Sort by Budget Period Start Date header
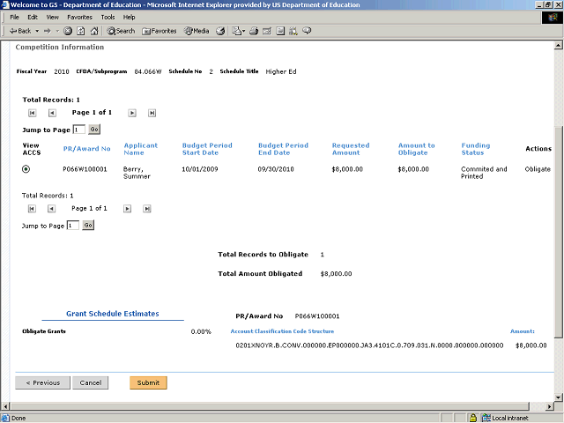The width and height of the screenshot is (564, 423). coord(207,149)
